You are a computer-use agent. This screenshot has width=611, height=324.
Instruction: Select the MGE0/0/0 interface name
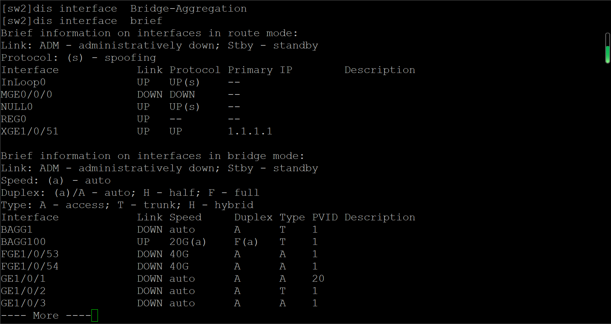[x=27, y=94]
